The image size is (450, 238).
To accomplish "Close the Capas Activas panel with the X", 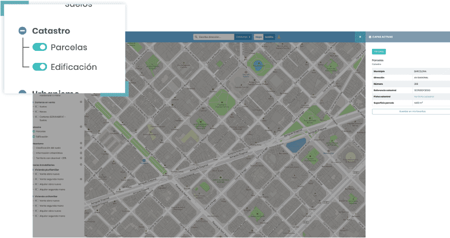I will pos(360,37).
